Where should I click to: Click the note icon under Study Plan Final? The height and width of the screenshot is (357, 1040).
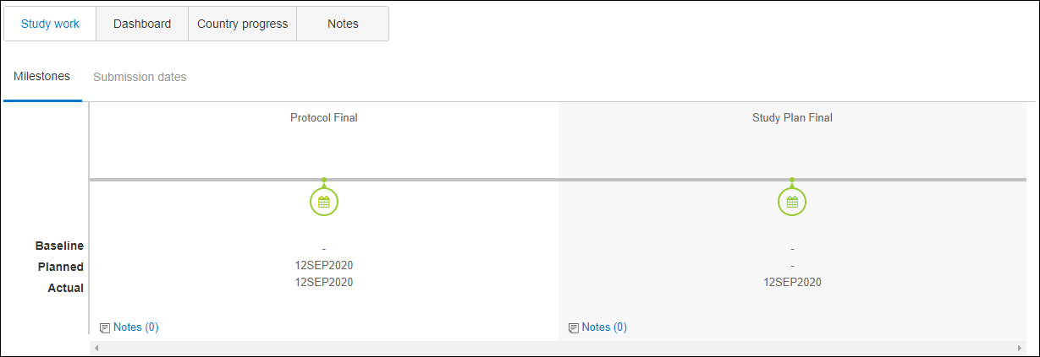pyautogui.click(x=574, y=327)
